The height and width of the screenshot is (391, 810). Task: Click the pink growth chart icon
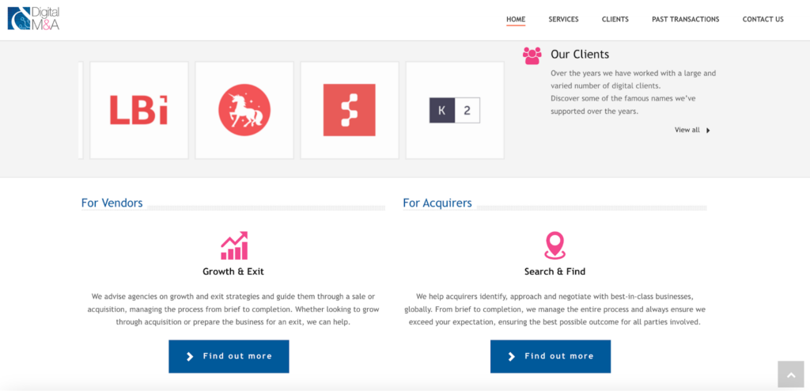point(233,245)
